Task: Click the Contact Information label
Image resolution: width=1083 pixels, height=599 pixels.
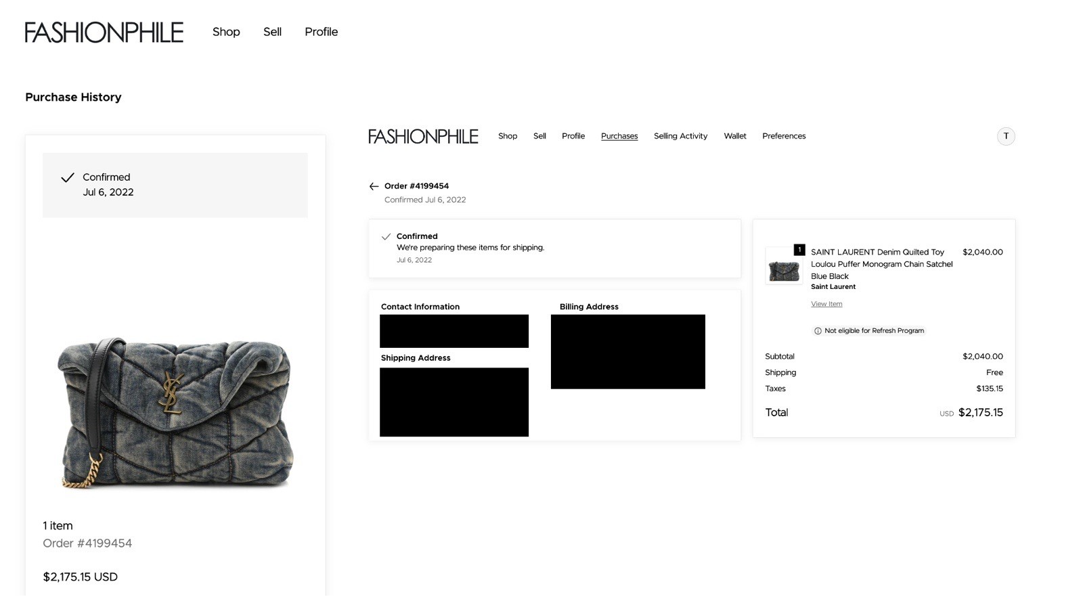Action: [x=420, y=307]
